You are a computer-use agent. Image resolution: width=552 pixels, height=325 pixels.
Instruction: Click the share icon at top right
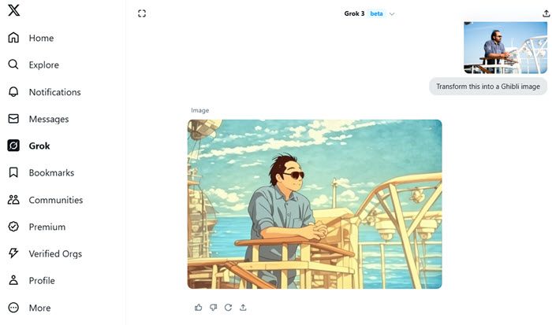546,13
